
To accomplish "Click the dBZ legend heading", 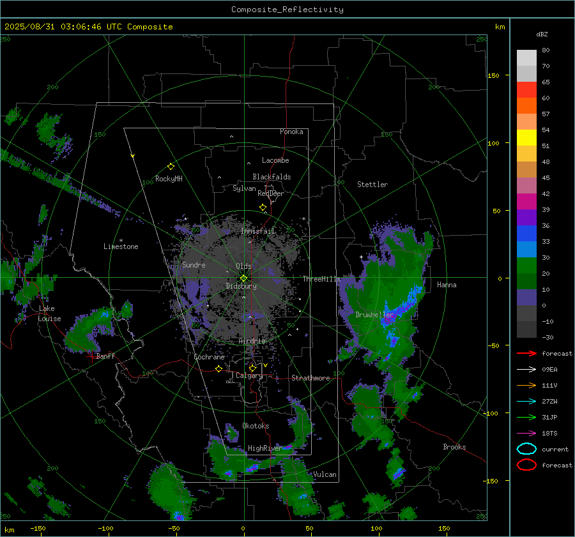I will pyautogui.click(x=542, y=34).
